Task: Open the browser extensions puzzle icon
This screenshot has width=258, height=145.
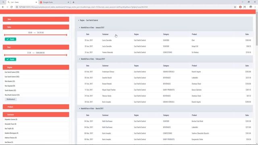Action: pos(245,7)
